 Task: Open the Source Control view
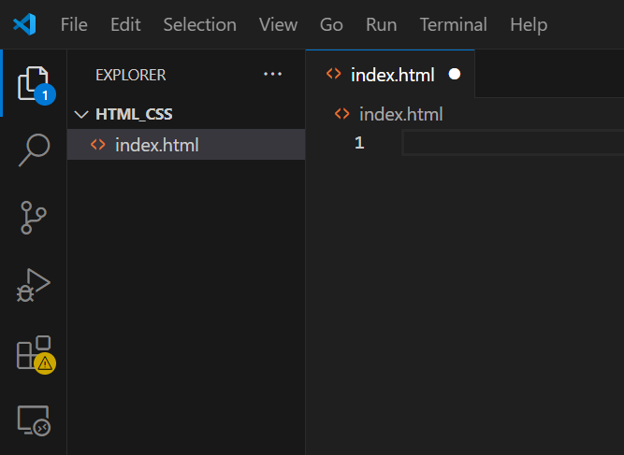coord(34,217)
